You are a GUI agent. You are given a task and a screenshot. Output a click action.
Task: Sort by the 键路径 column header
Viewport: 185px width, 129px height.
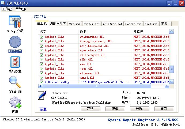pyautogui.click(x=150, y=32)
